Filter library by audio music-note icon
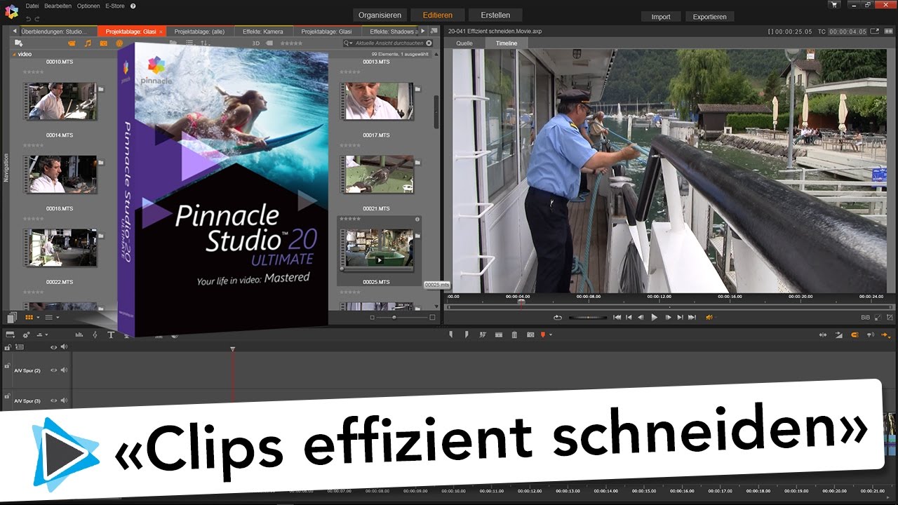898x505 pixels. click(x=88, y=43)
